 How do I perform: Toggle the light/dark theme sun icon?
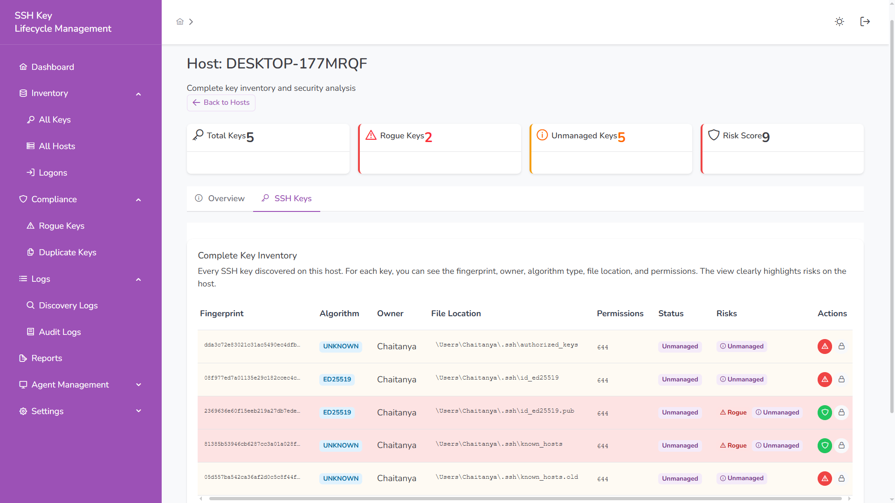pyautogui.click(x=839, y=22)
